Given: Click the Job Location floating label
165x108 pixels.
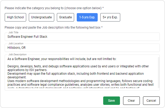Looking at the screenshot, I should click(x=16, y=44).
